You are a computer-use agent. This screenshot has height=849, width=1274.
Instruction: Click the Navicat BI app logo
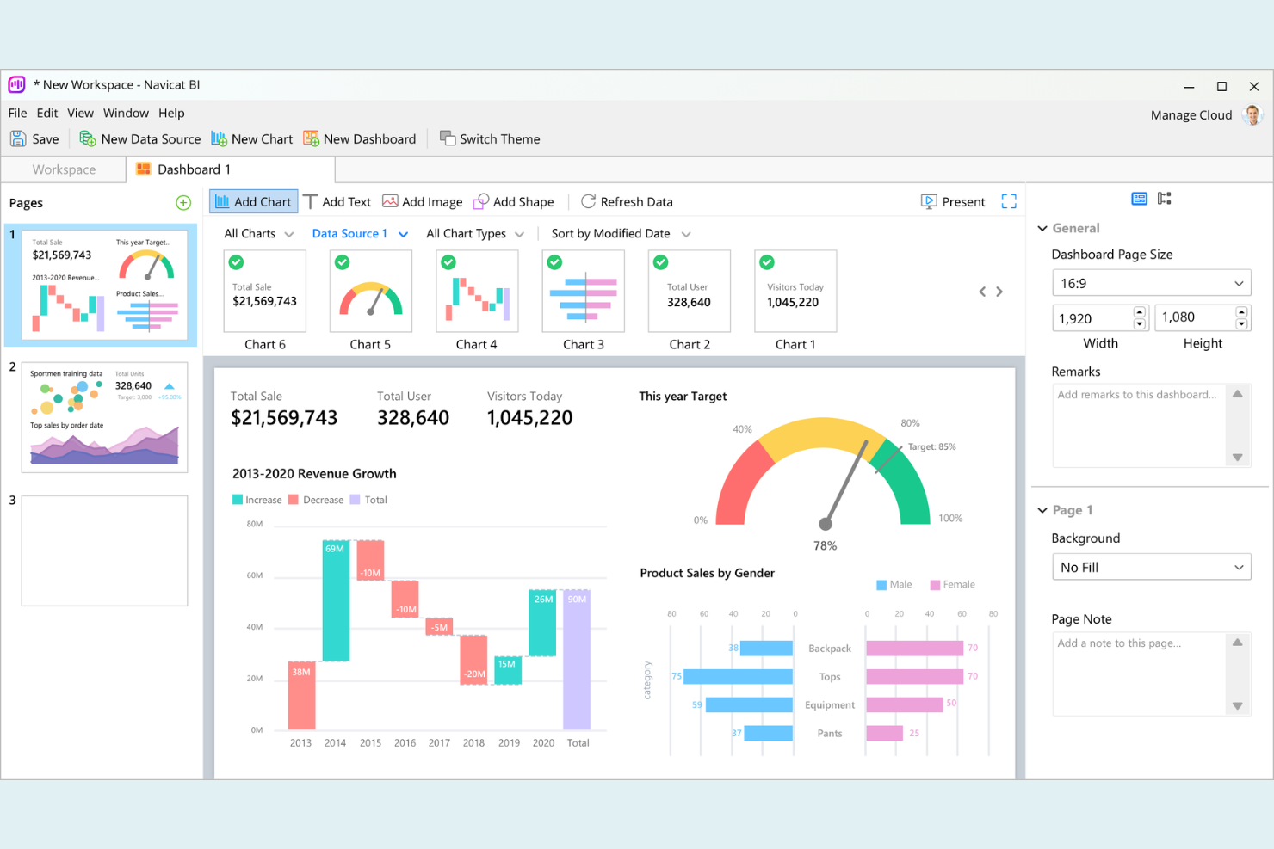tap(17, 84)
